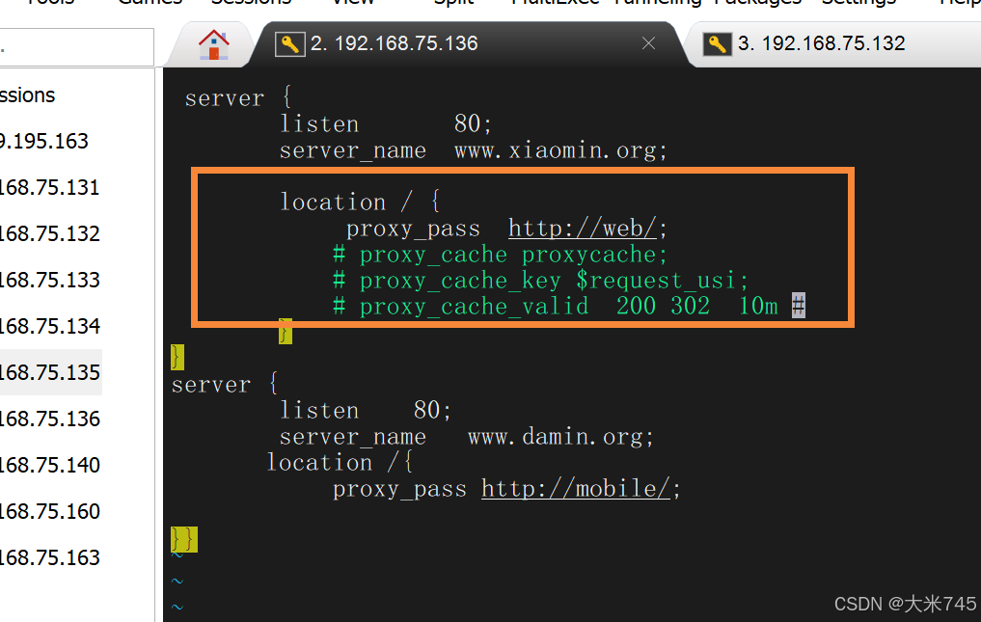The height and width of the screenshot is (622, 981).
Task: Switch to tab 3. 192.168.75.132
Action: pyautogui.click(x=822, y=43)
